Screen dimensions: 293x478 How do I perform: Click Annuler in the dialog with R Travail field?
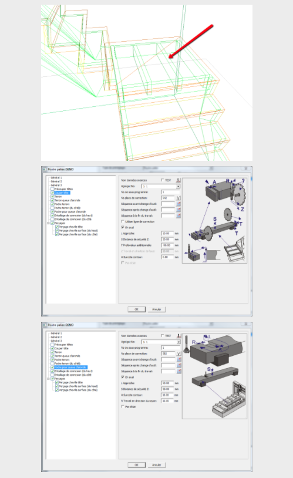click(x=156, y=465)
